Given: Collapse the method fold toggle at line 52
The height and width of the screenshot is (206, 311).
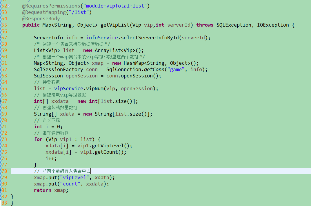Looking at the screenshot, I should tap(8, 6).
